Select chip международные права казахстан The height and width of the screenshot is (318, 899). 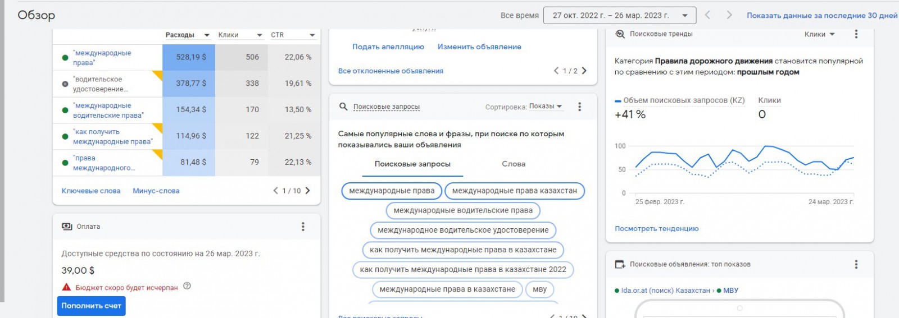tap(515, 191)
